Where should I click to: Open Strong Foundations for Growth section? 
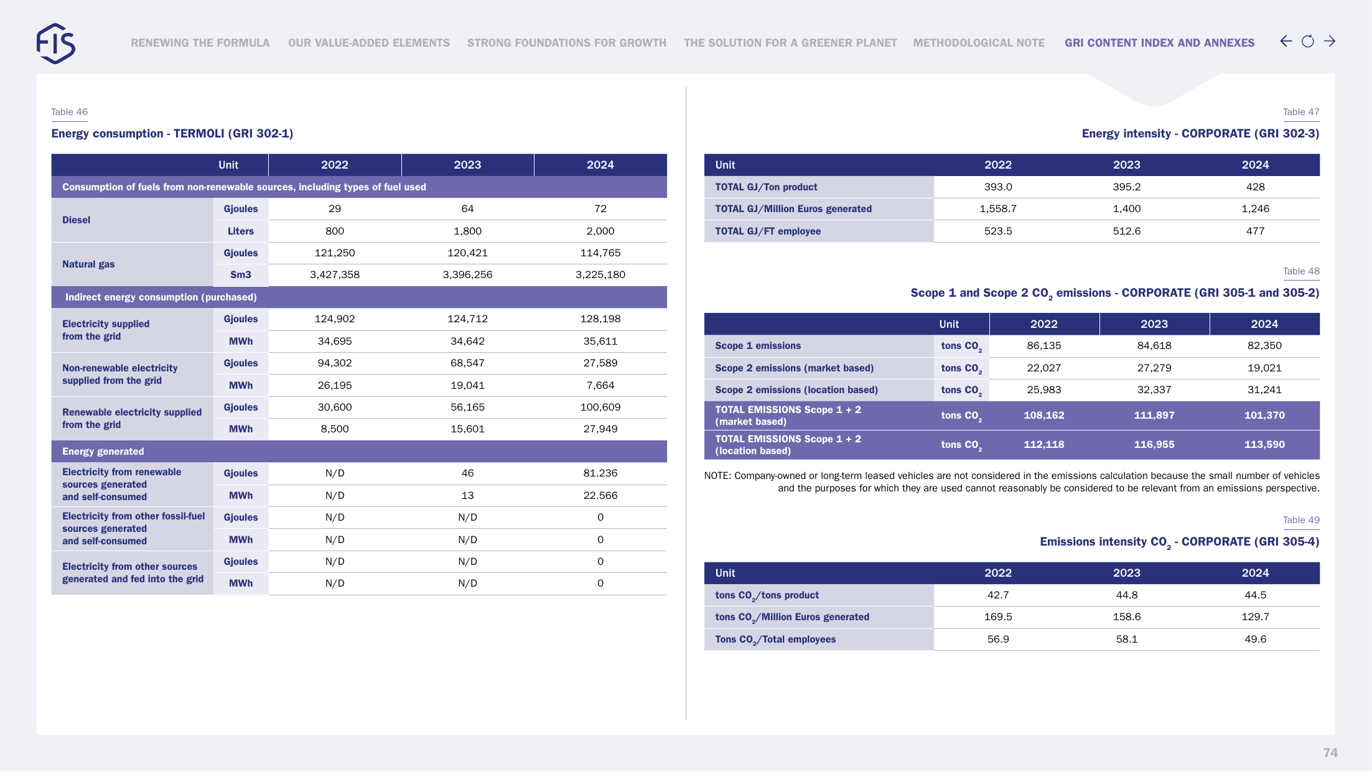(567, 43)
